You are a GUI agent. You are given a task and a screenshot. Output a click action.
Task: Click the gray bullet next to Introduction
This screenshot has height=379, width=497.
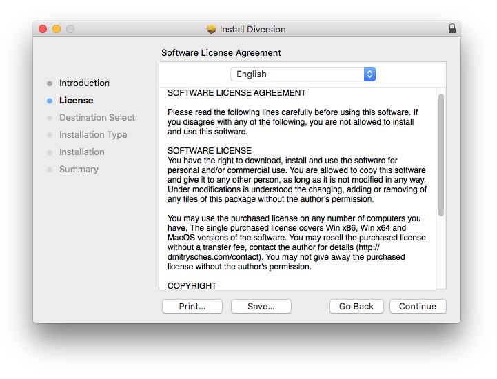(x=50, y=83)
